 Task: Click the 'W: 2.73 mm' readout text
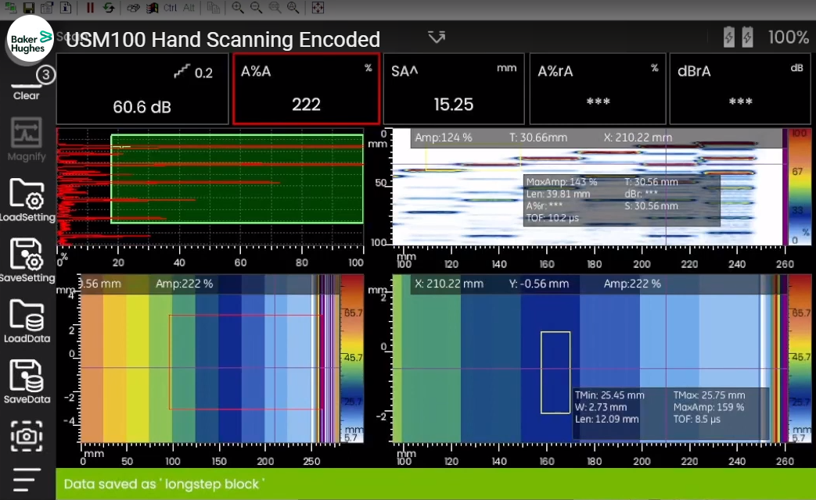pos(601,407)
